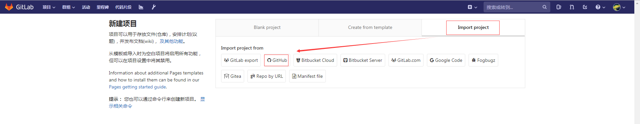Open the merge requests icon
The height and width of the screenshot is (124, 640).
tap(572, 7)
